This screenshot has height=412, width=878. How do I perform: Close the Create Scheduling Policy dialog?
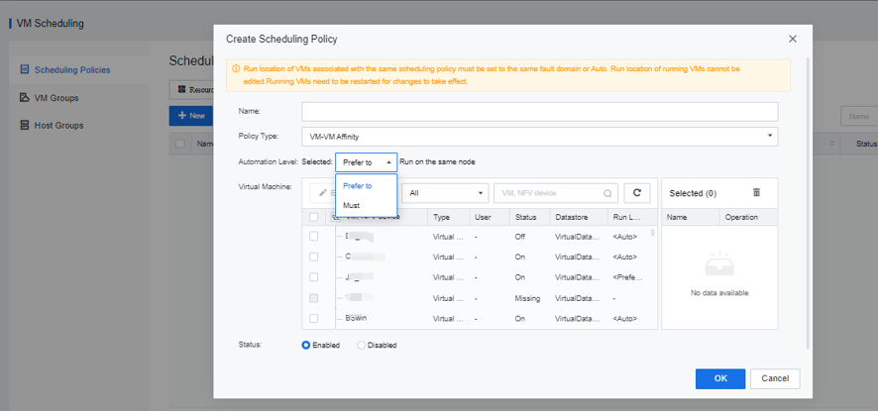pyautogui.click(x=793, y=39)
